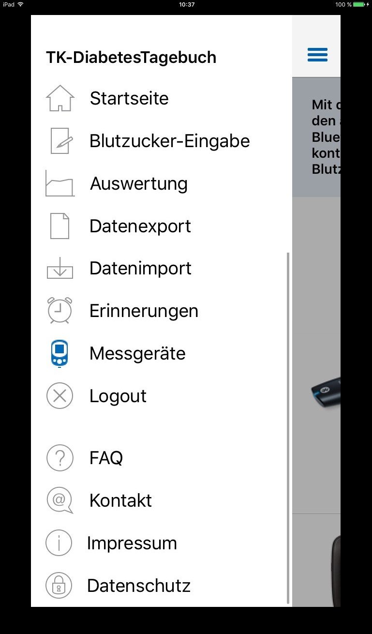The image size is (372, 634).
Task: Select the Datenimport download icon
Action: (60, 268)
